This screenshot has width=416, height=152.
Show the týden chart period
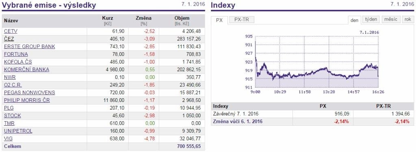coord(371,19)
